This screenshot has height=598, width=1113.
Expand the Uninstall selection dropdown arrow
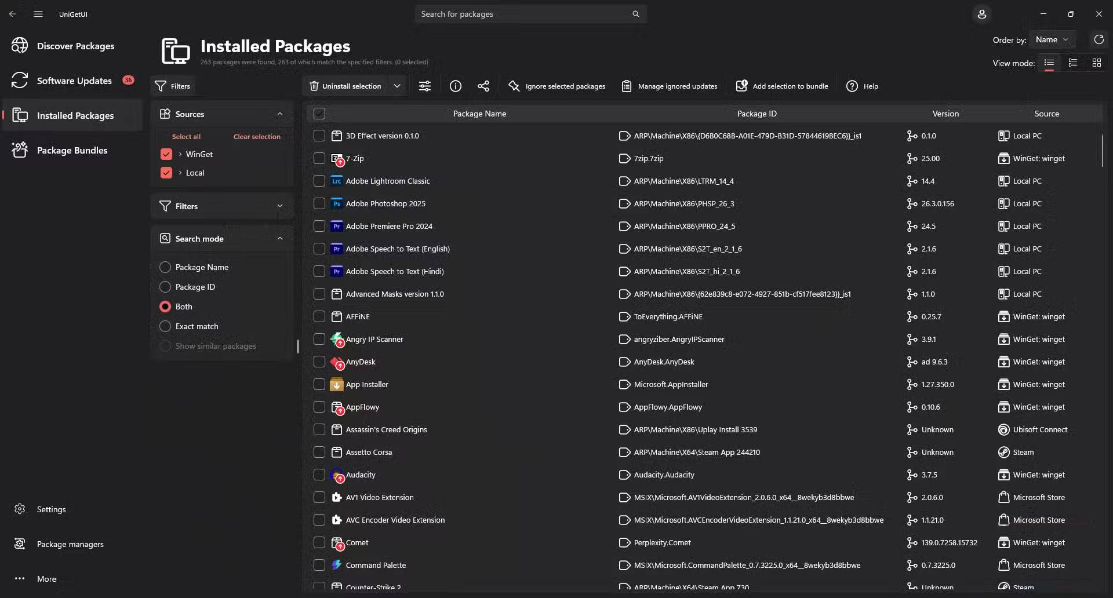397,86
